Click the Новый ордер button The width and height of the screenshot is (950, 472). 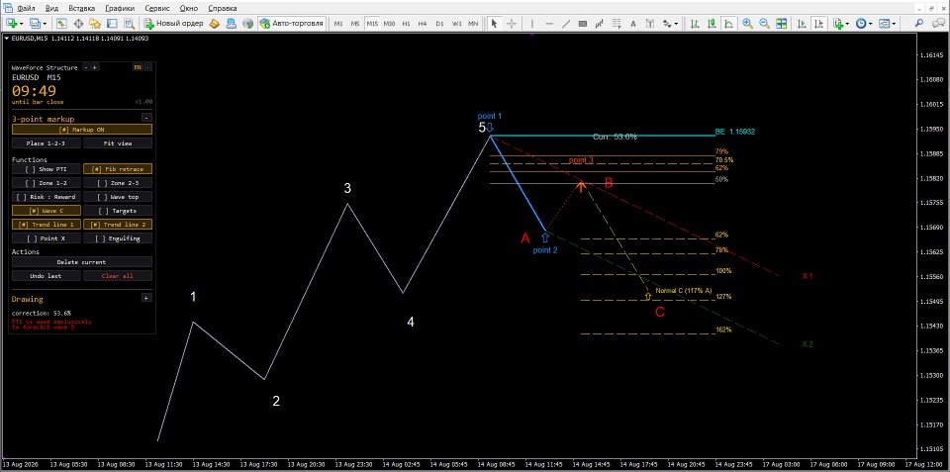click(174, 23)
